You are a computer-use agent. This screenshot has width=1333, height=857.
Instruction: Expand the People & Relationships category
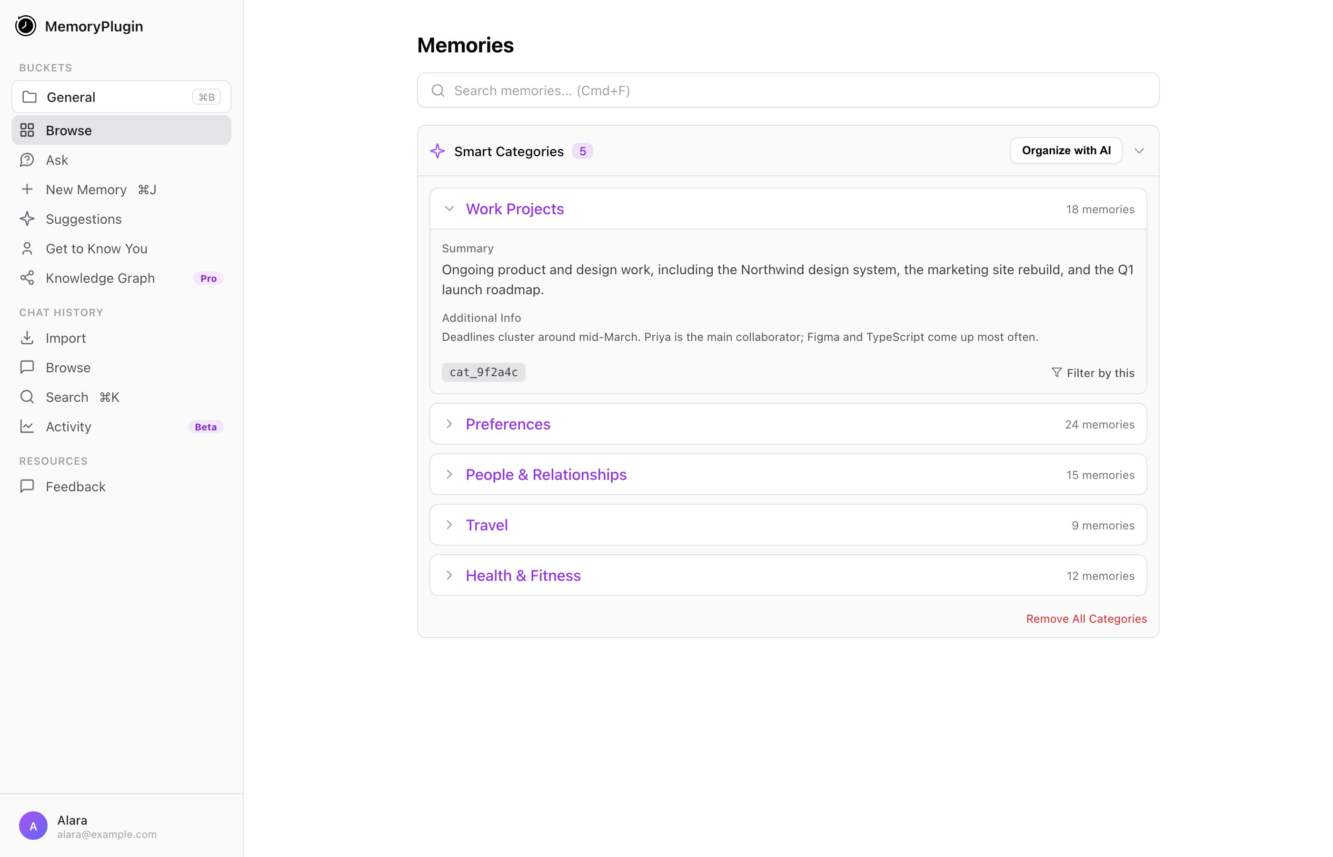point(449,475)
